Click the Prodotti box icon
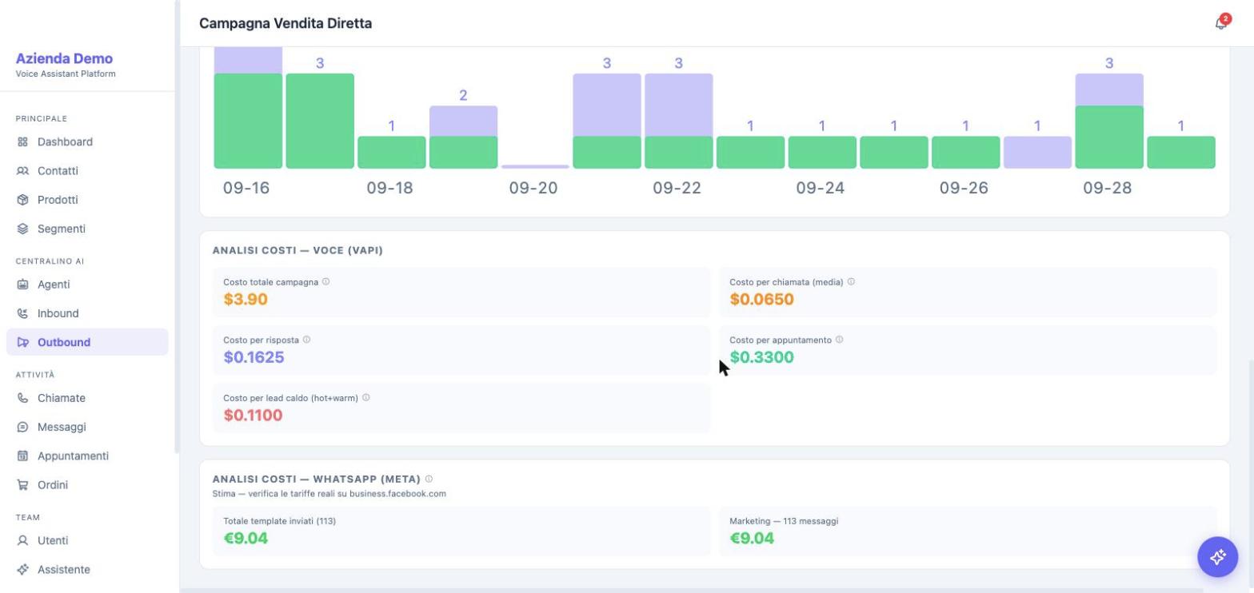The width and height of the screenshot is (1254, 593). (22, 200)
